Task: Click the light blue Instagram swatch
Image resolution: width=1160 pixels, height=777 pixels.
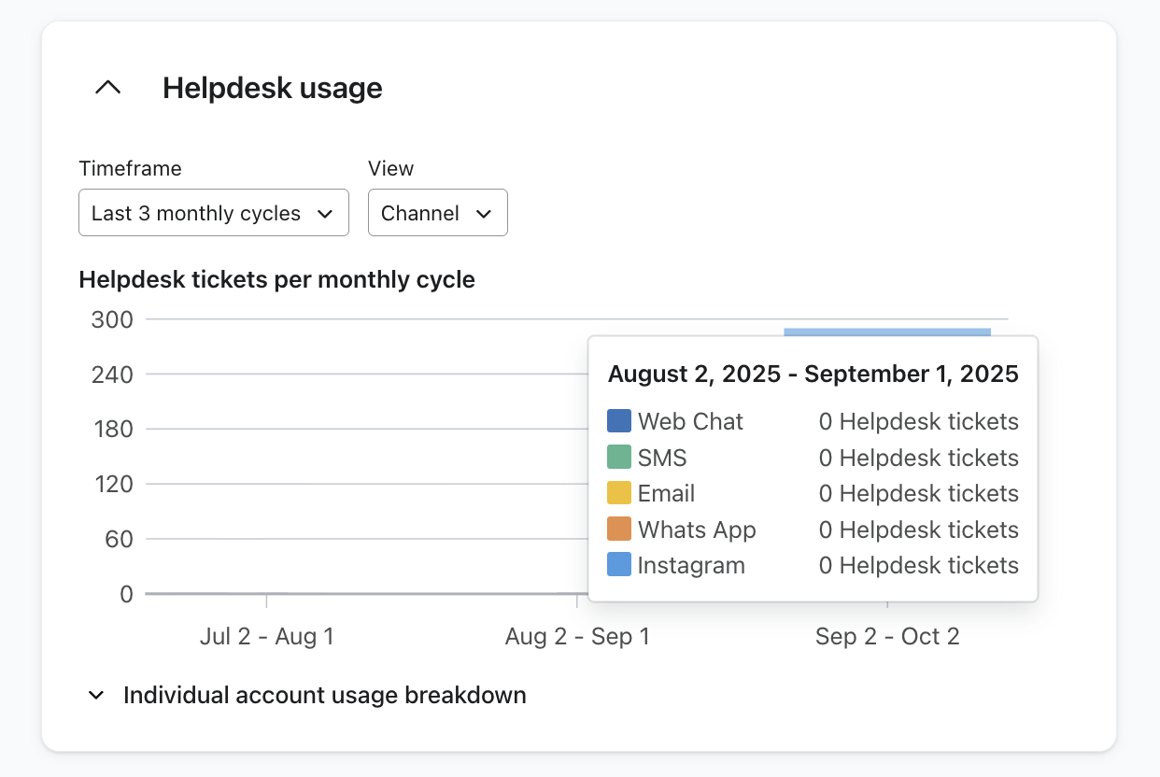Action: click(618, 565)
